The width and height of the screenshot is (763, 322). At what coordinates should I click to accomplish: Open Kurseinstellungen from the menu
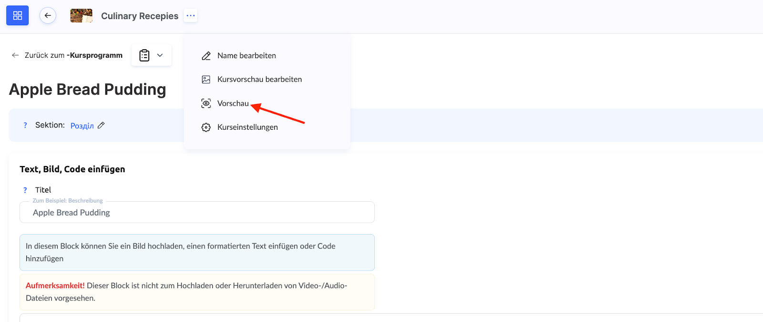click(x=247, y=127)
